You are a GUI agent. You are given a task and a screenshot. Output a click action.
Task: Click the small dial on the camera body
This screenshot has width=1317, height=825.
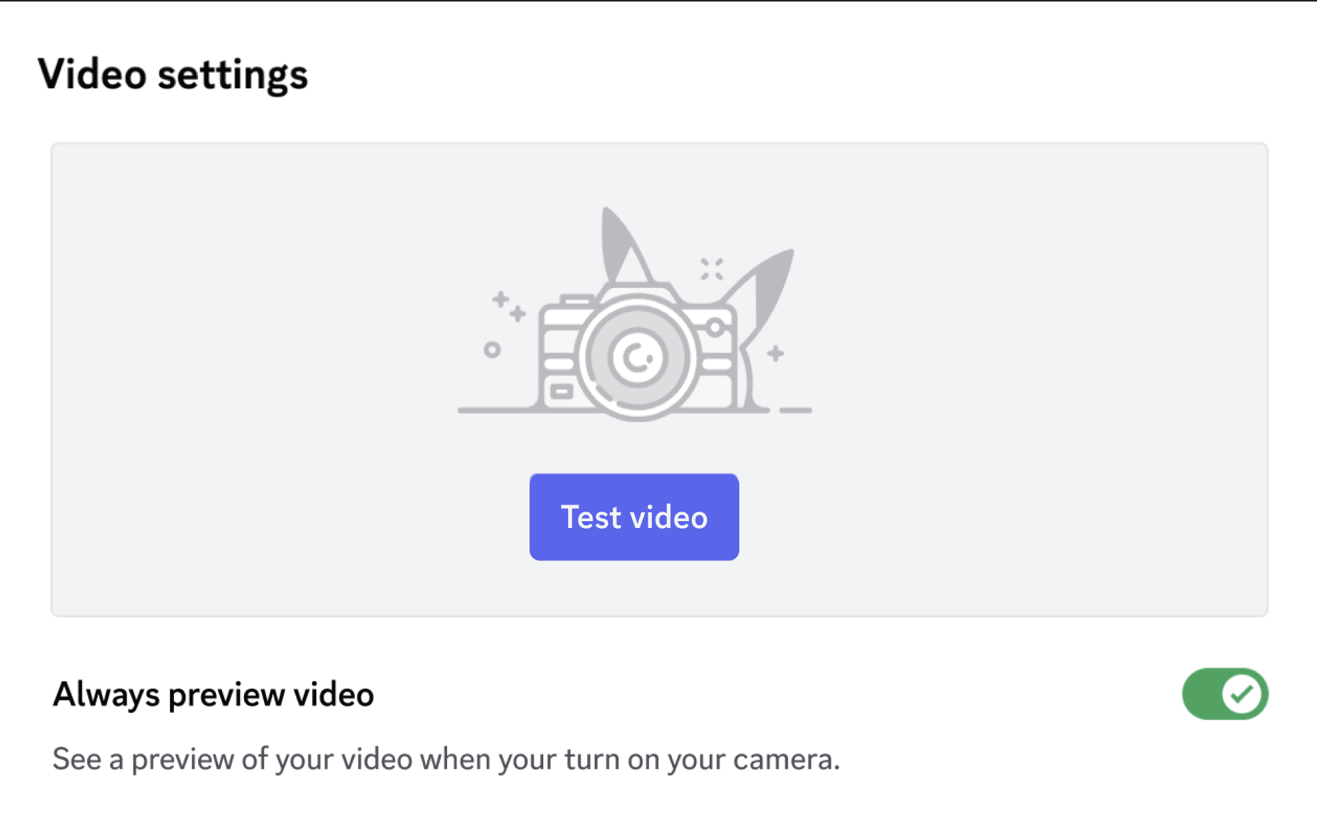tap(715, 327)
